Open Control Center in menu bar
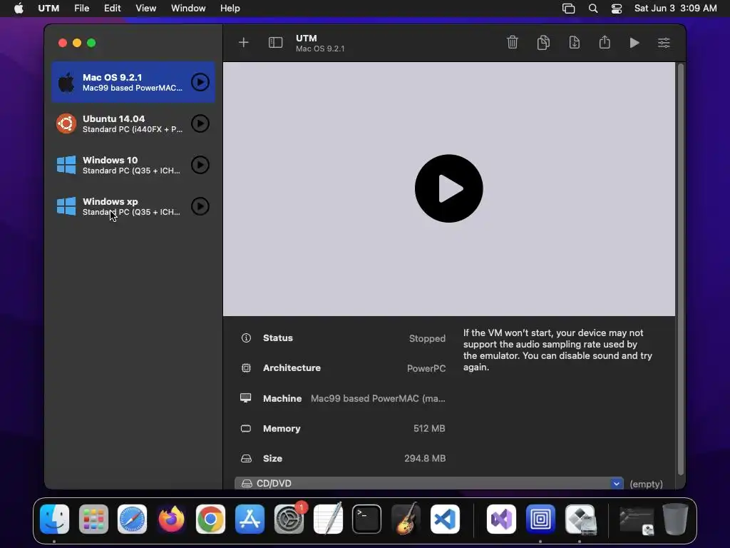The image size is (730, 548). coord(617,9)
